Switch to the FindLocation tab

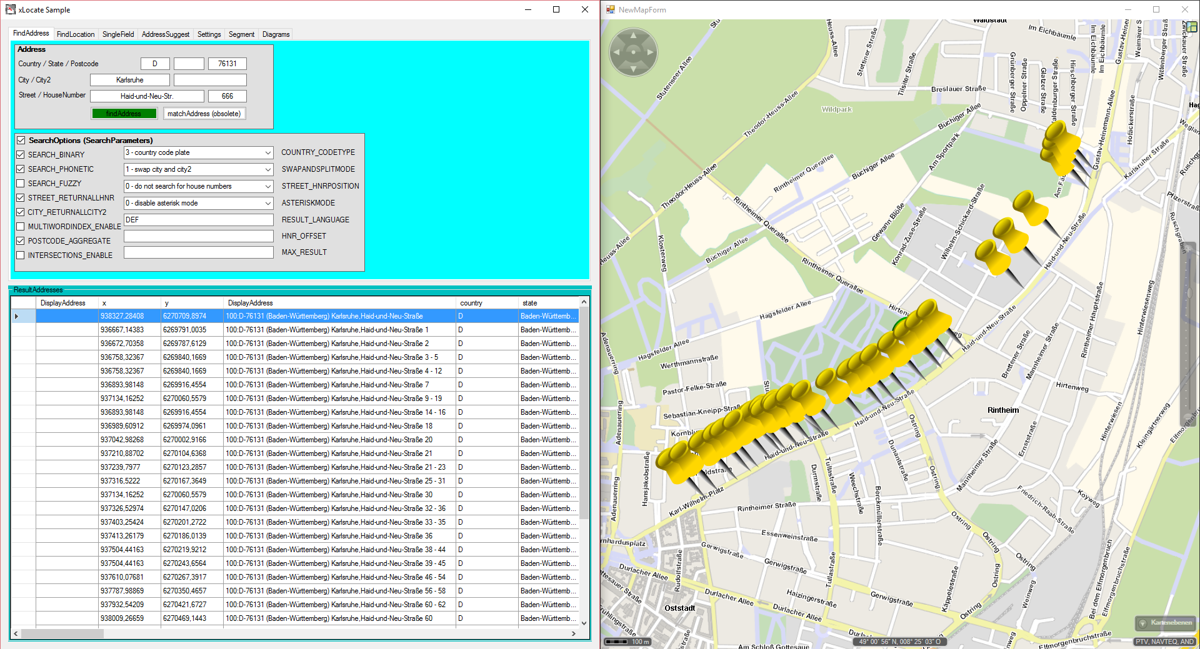(76, 34)
